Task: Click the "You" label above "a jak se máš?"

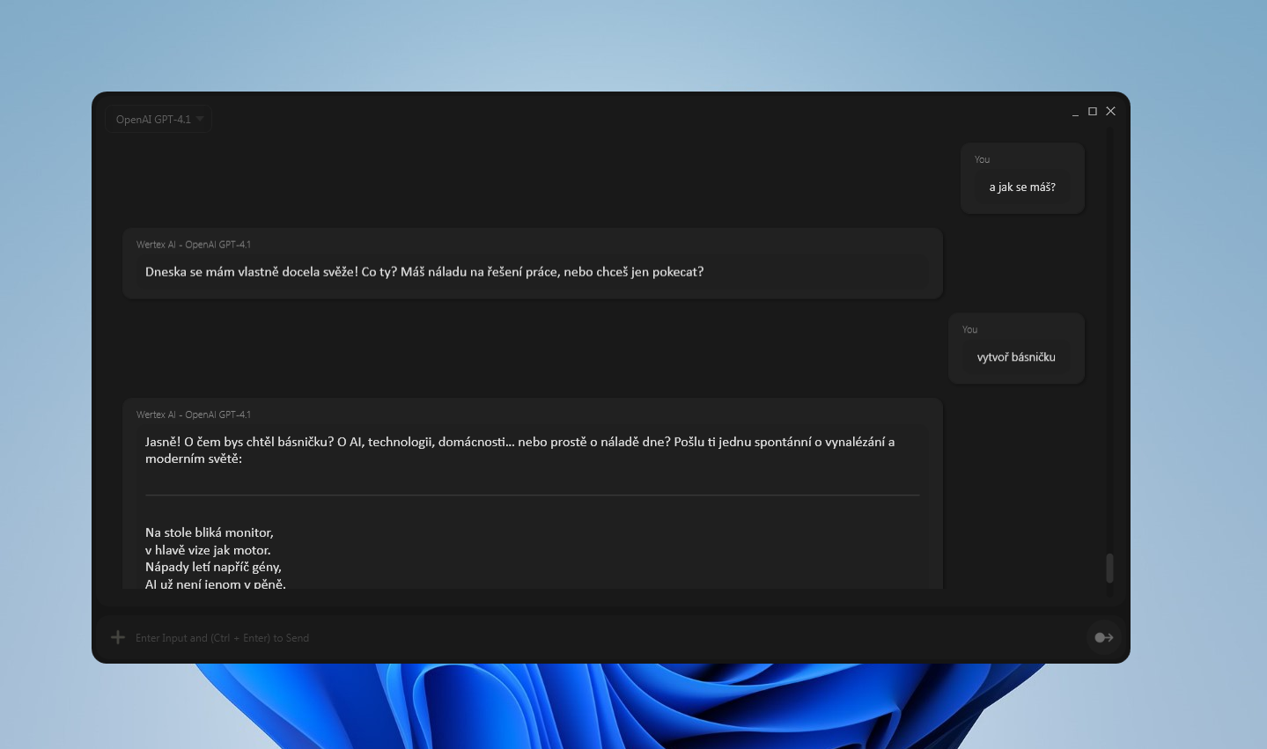Action: (982, 160)
